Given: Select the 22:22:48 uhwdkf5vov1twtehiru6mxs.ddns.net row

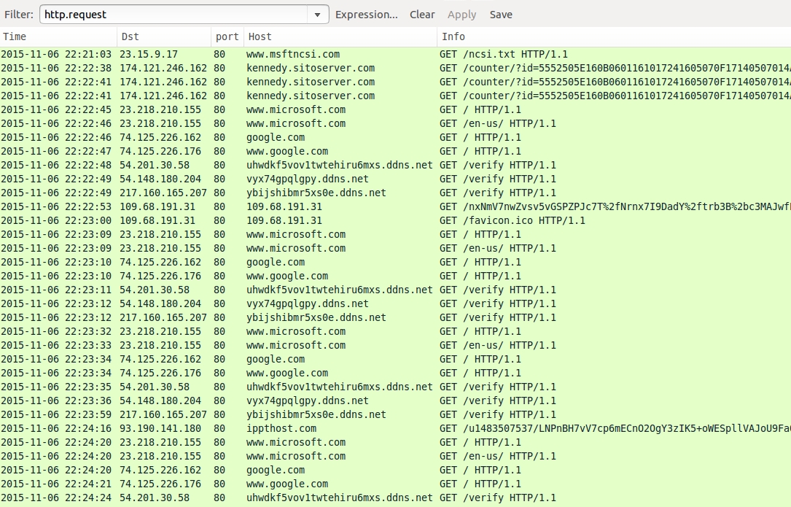Looking at the screenshot, I should [395, 165].
